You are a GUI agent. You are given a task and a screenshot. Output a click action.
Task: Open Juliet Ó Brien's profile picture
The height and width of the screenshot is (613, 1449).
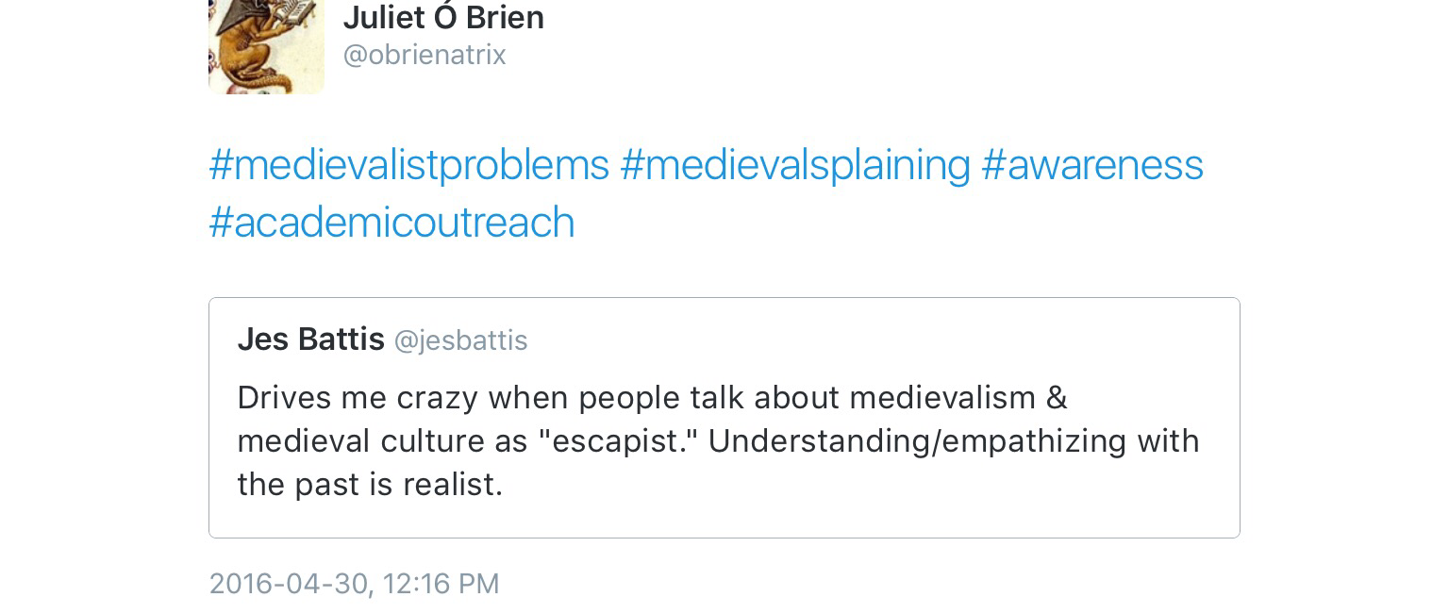(266, 45)
